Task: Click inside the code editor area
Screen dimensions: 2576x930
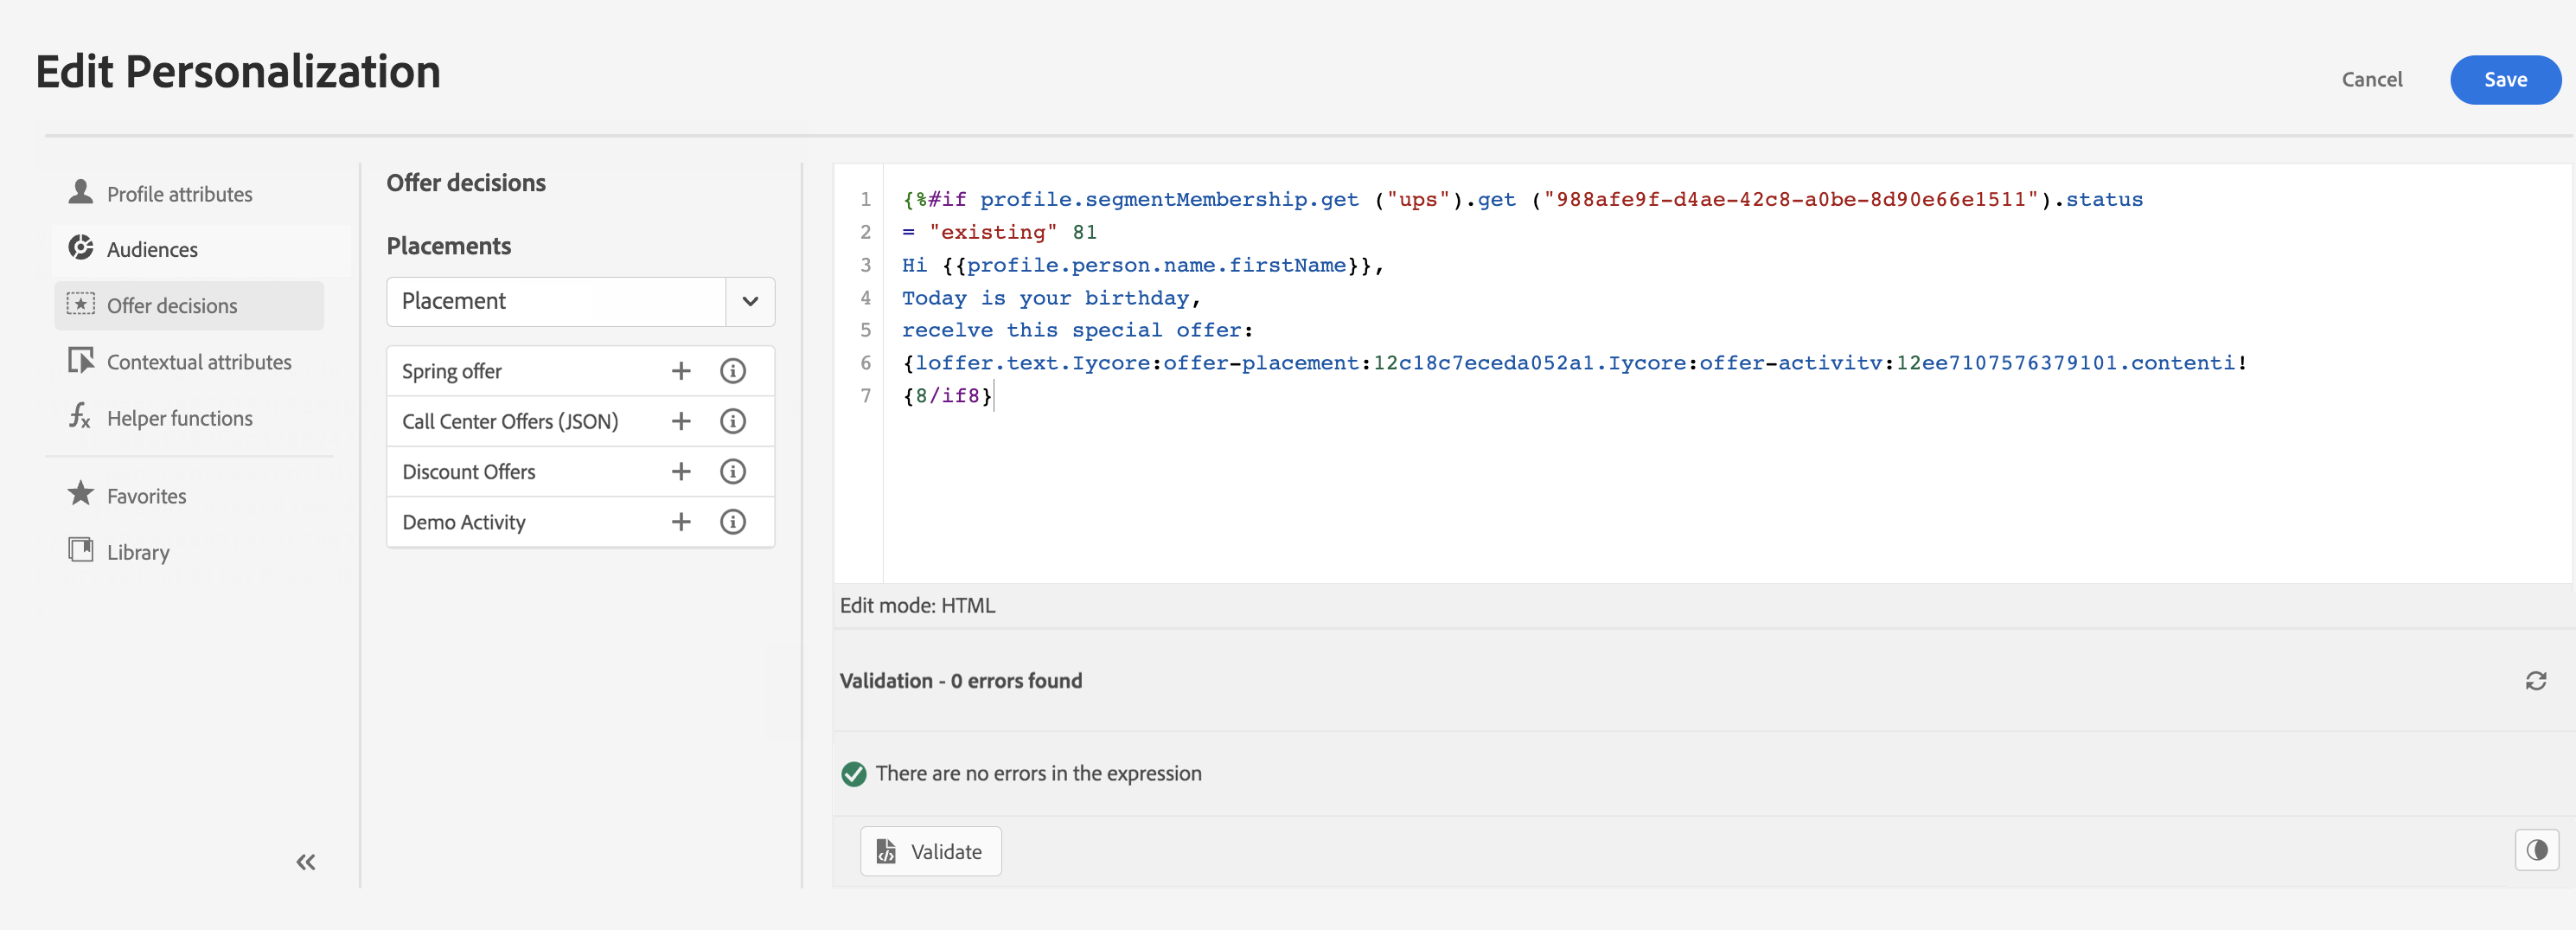Action: [x=1600, y=480]
